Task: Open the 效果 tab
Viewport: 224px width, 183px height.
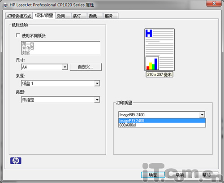Action: pos(63,16)
